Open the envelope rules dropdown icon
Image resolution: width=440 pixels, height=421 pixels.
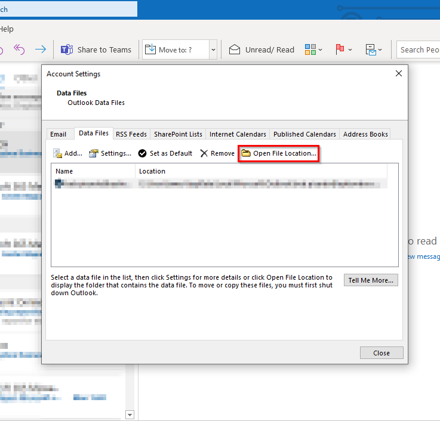374,49
